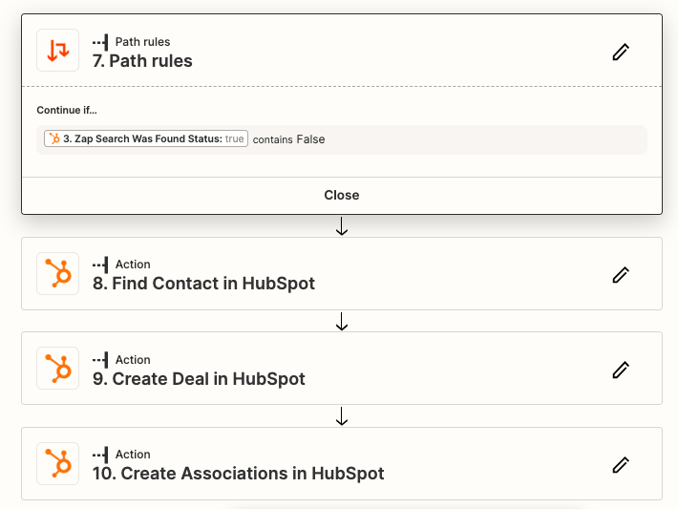
Task: Edit the Create Deal in HubSpot step
Action: coord(621,369)
